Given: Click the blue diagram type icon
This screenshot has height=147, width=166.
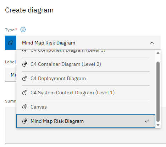Looking at the screenshot, I should tap(11, 43).
